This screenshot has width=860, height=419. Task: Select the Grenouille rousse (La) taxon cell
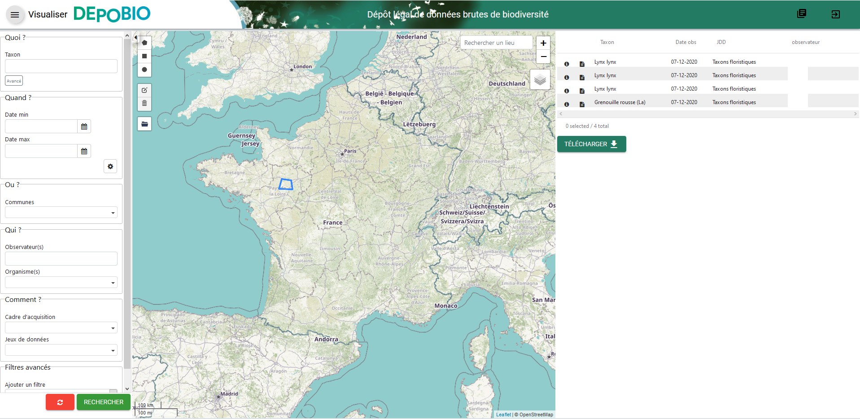[x=620, y=102]
